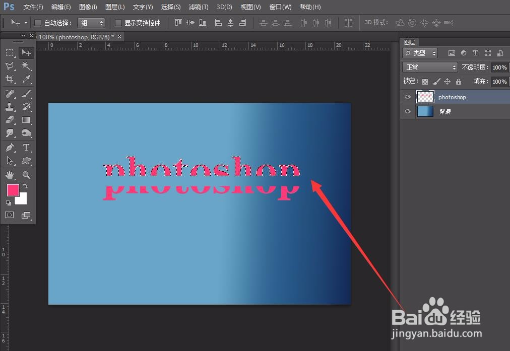Switch to the 图层 panel tab
Viewport: 510px width, 351px height.
coord(410,42)
